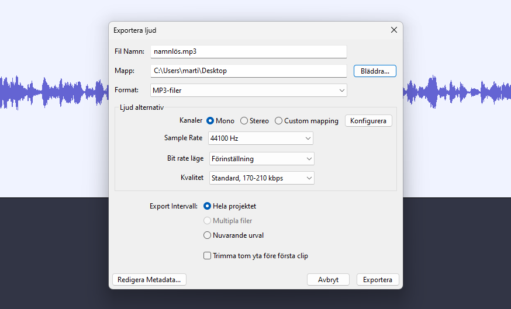Open the Format dropdown showing MP3-filer

(x=248, y=90)
